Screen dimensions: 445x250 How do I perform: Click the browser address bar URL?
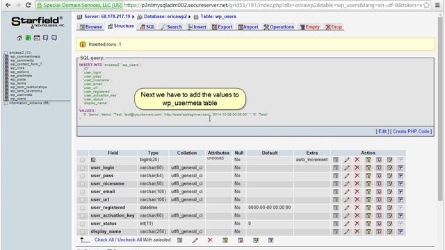tap(273, 5)
